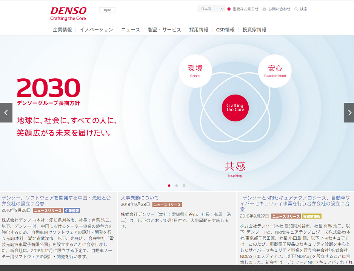This screenshot has height=271, width=354.
Task: Click the DENSO Crafting the Core logo
Action: (68, 14)
